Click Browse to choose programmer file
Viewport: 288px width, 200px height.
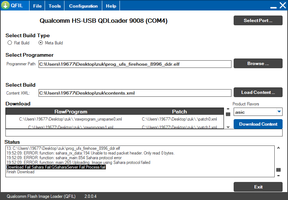[x=258, y=64]
